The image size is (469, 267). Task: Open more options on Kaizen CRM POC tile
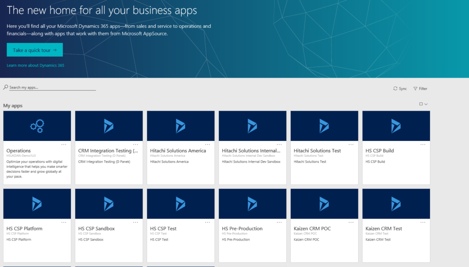pos(351,222)
